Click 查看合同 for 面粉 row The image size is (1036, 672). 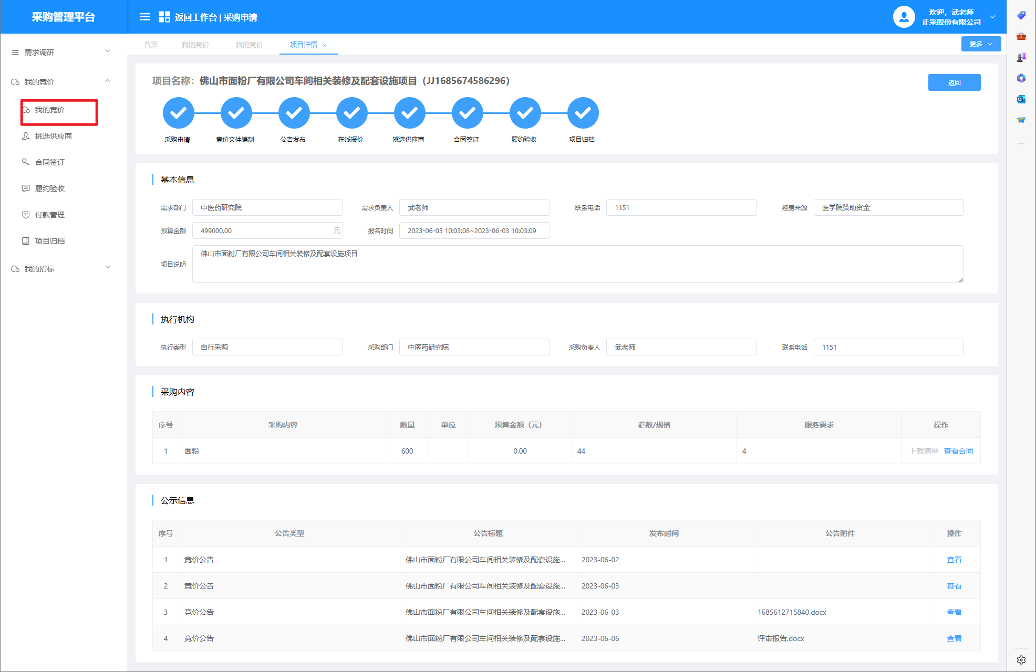tap(958, 451)
